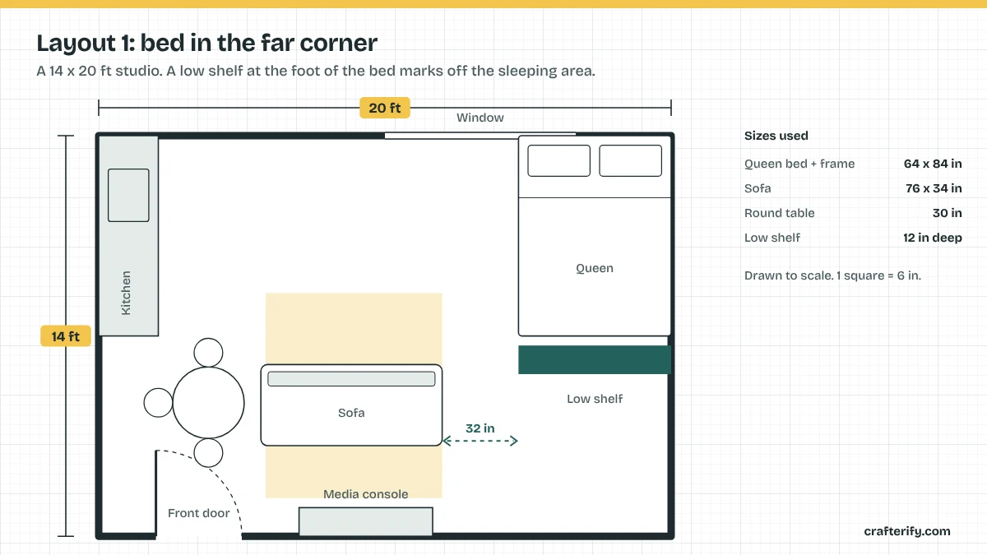Click 'Drawn to scale. 1 square = 6 in.' note
987x555 pixels.
click(x=832, y=275)
